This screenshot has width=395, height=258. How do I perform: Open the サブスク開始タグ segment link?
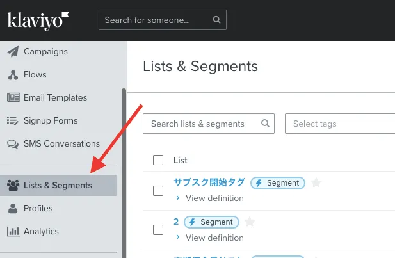(x=209, y=182)
